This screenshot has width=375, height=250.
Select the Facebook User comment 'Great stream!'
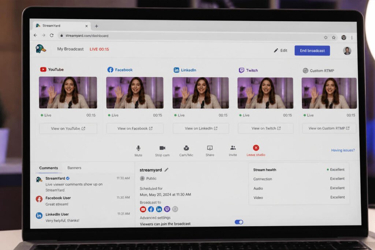point(83,201)
